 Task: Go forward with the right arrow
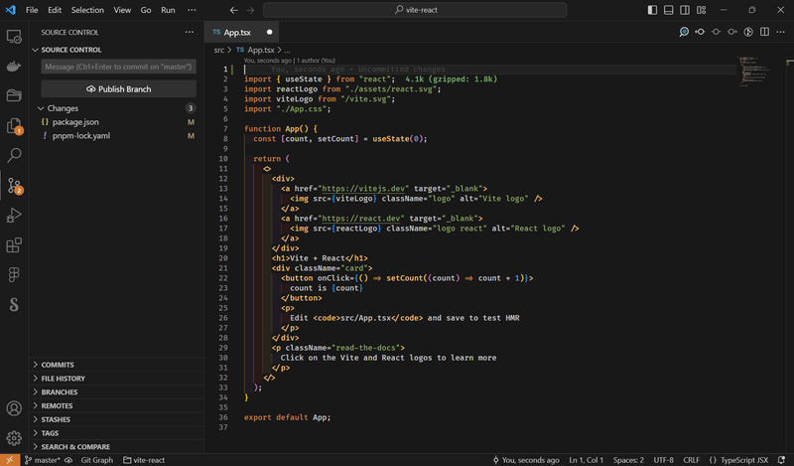coord(250,10)
